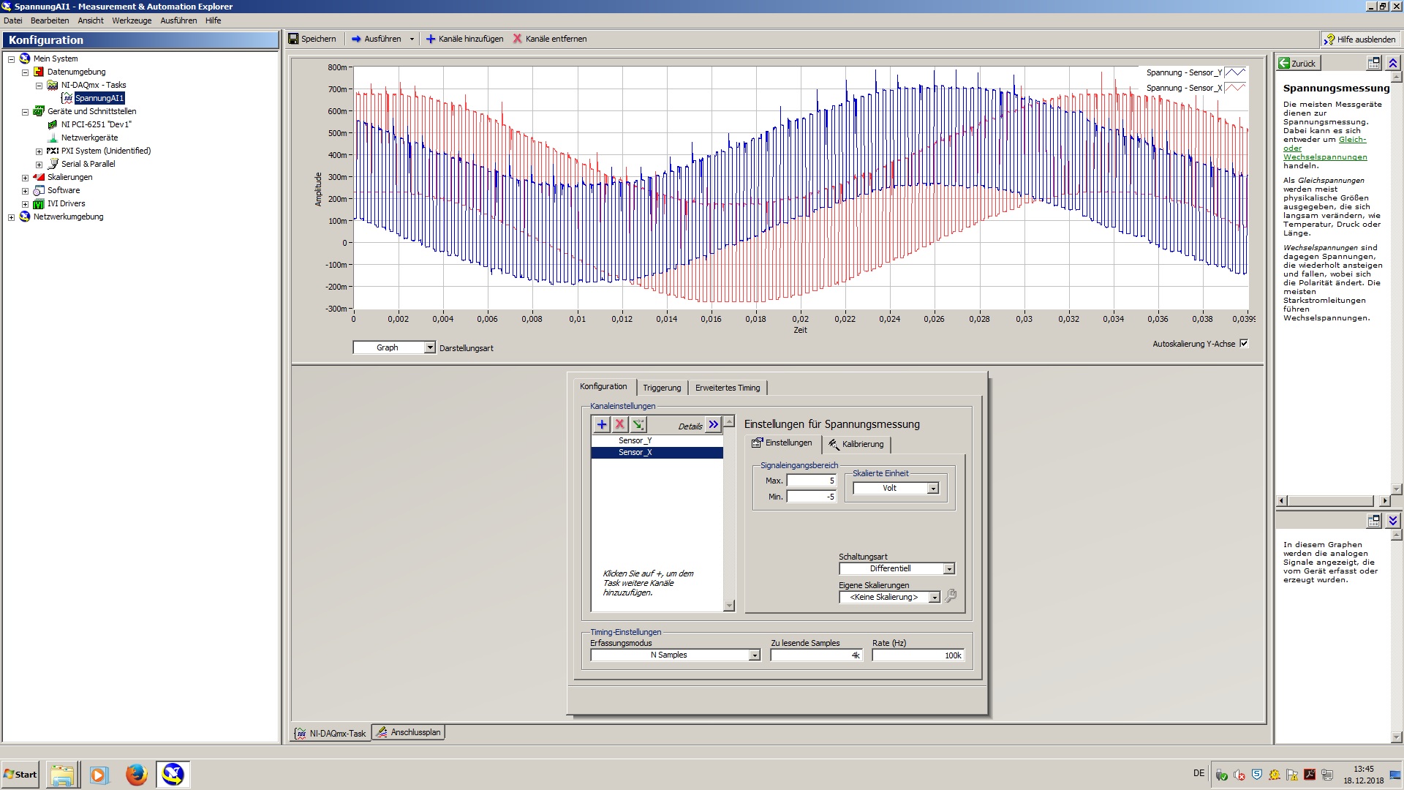Click the wrench icon beside Eigene Skalierungen

tap(951, 596)
